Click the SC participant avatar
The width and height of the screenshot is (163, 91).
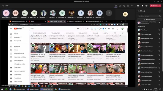pyautogui.click(x=62, y=13)
